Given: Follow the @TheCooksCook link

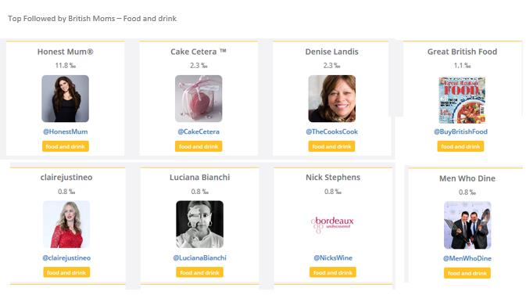Looking at the screenshot, I should click(331, 131).
